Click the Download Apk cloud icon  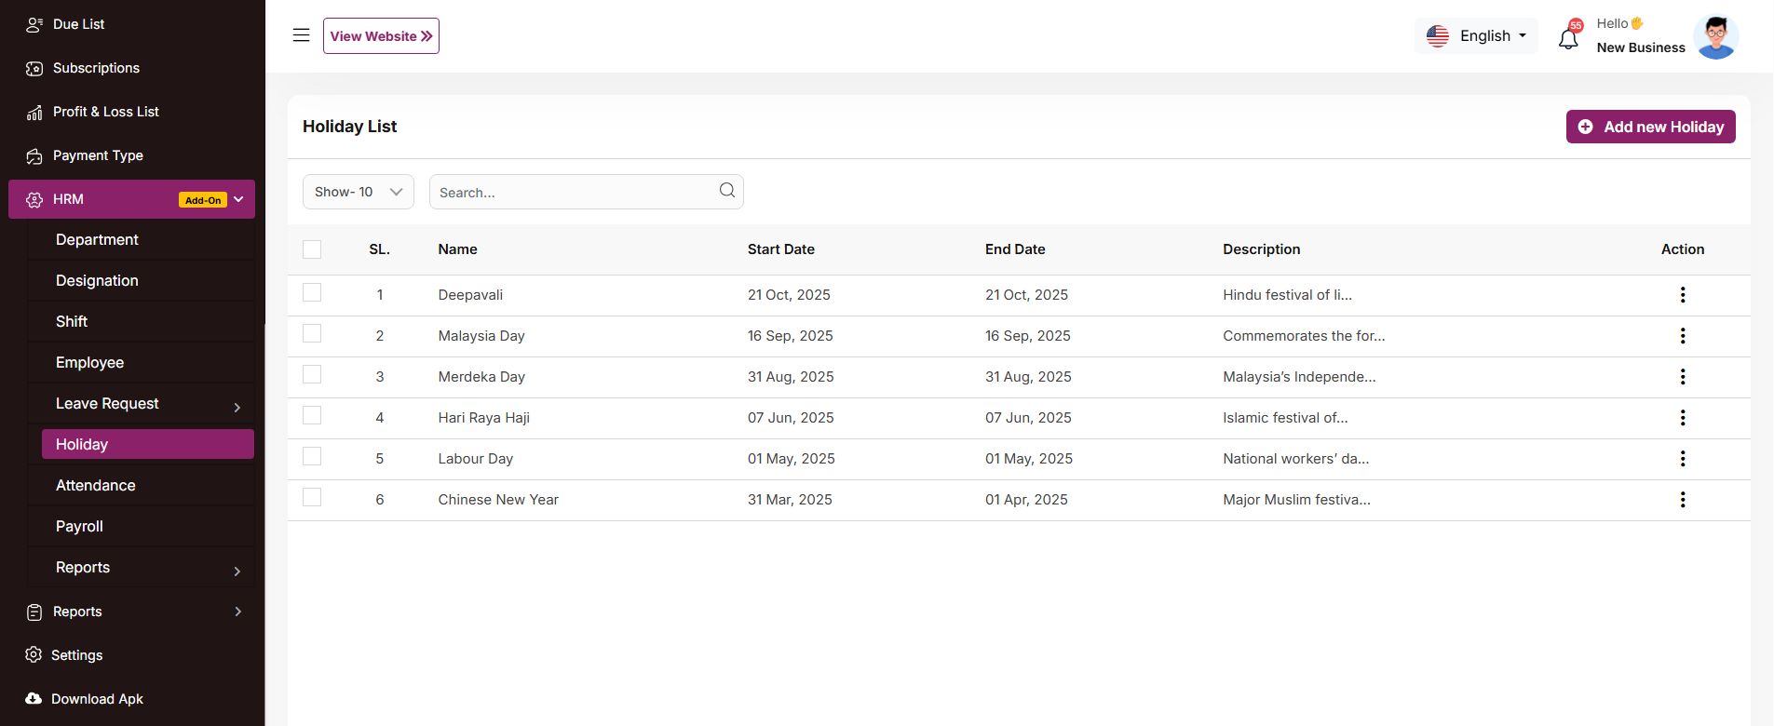[34, 699]
